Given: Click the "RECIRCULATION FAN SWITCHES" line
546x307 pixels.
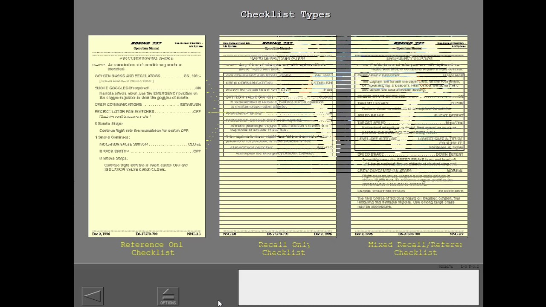Looking at the screenshot, I should tap(148, 112).
